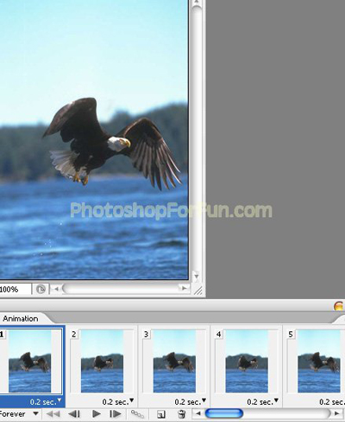Switch to the Animation tab
Viewport: 345px width, 422px height.
(x=21, y=318)
